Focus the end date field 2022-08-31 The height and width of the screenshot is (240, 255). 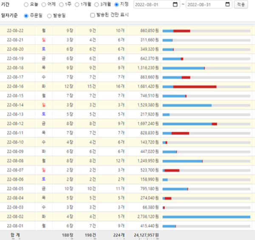point(209,5)
